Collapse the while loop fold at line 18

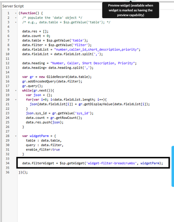16,91
